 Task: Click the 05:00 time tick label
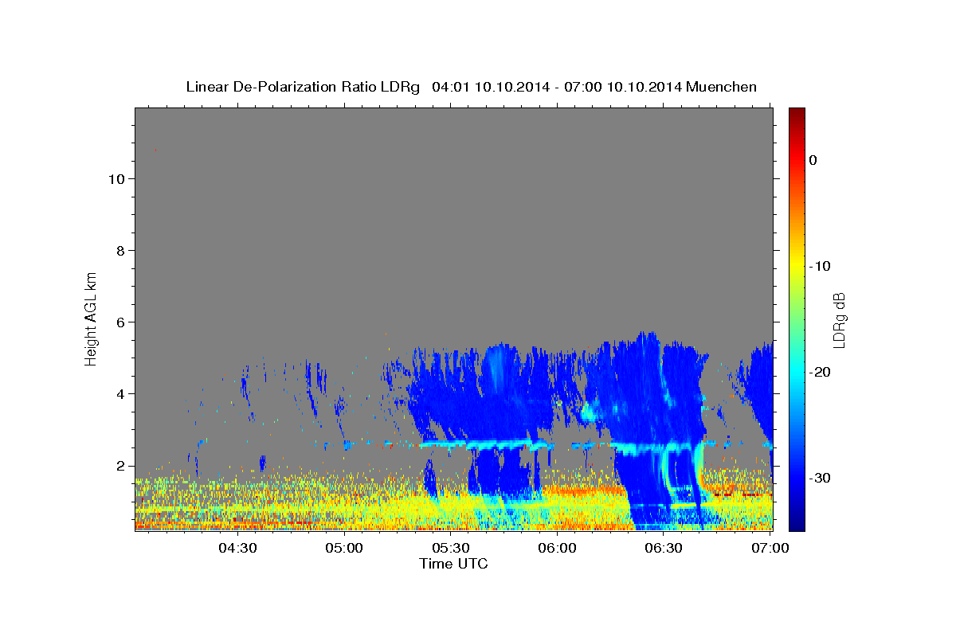pyautogui.click(x=345, y=548)
